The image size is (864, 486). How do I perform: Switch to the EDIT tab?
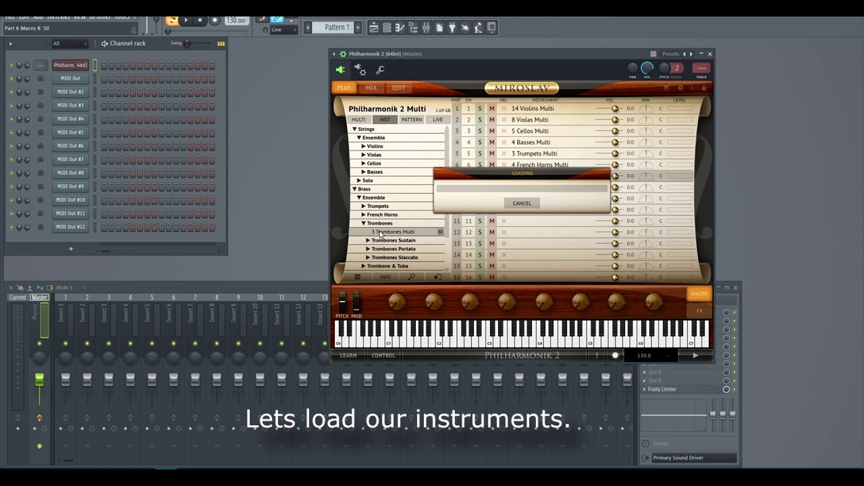click(x=399, y=88)
